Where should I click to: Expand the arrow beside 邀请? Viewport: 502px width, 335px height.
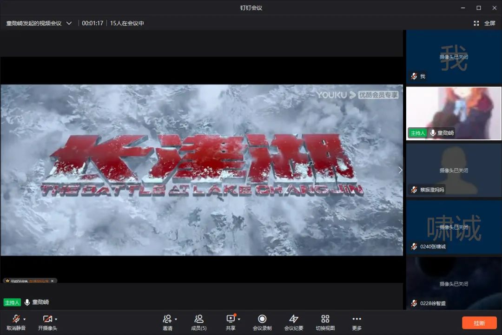pos(176,319)
